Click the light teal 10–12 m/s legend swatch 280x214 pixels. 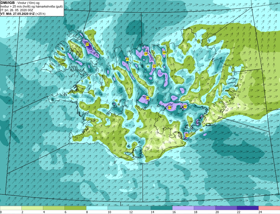118,208
